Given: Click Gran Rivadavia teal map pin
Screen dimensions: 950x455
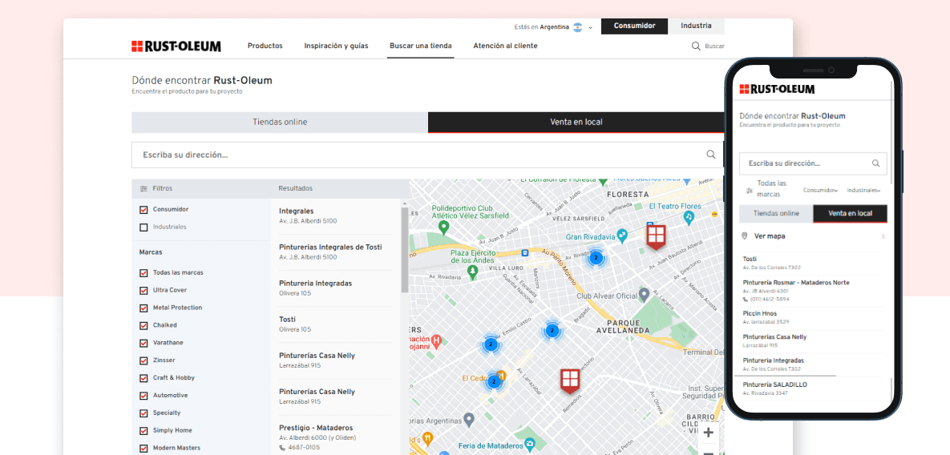Looking at the screenshot, I should click(x=622, y=236).
